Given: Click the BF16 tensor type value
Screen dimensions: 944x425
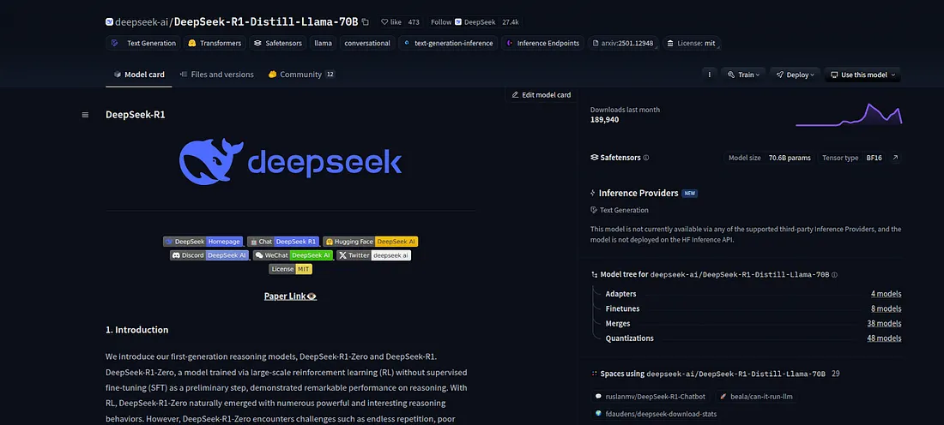Looking at the screenshot, I should [874, 159].
